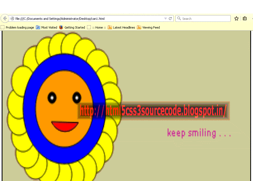Open the Viewing Feed bookmark
Viewport: 253px width, 181px height.
148,27
